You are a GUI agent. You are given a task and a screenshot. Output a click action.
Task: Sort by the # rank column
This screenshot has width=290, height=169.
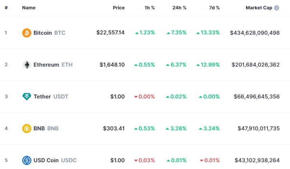[6, 8]
